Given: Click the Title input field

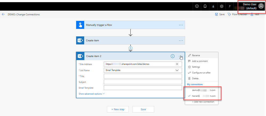Looking at the screenshot, I should [x=143, y=76].
